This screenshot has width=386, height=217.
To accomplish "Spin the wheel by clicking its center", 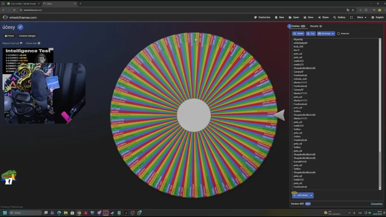I will tap(194, 115).
